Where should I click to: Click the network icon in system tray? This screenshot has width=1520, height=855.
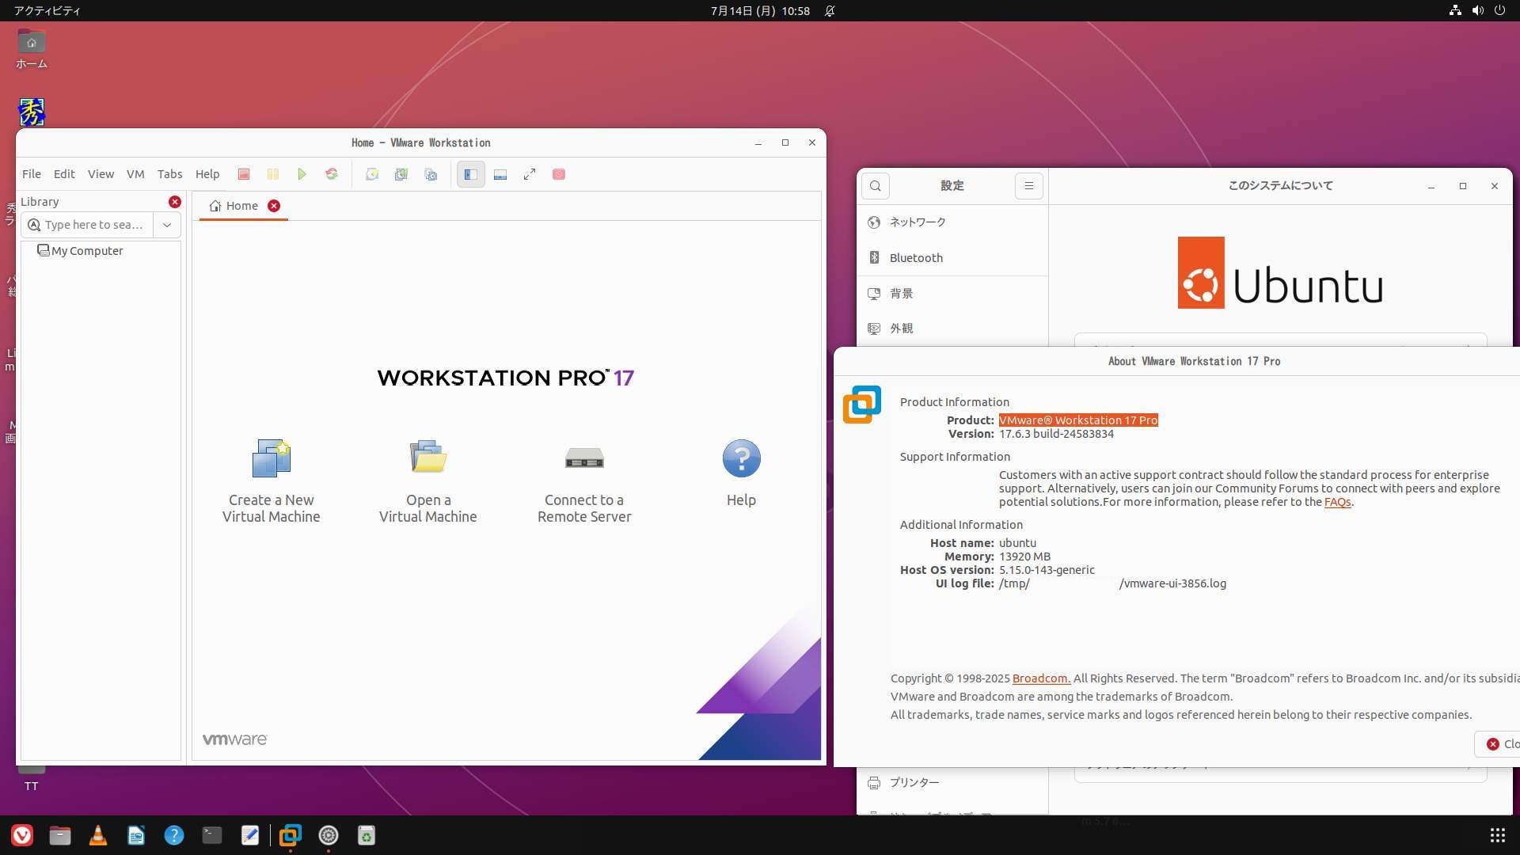(1455, 10)
